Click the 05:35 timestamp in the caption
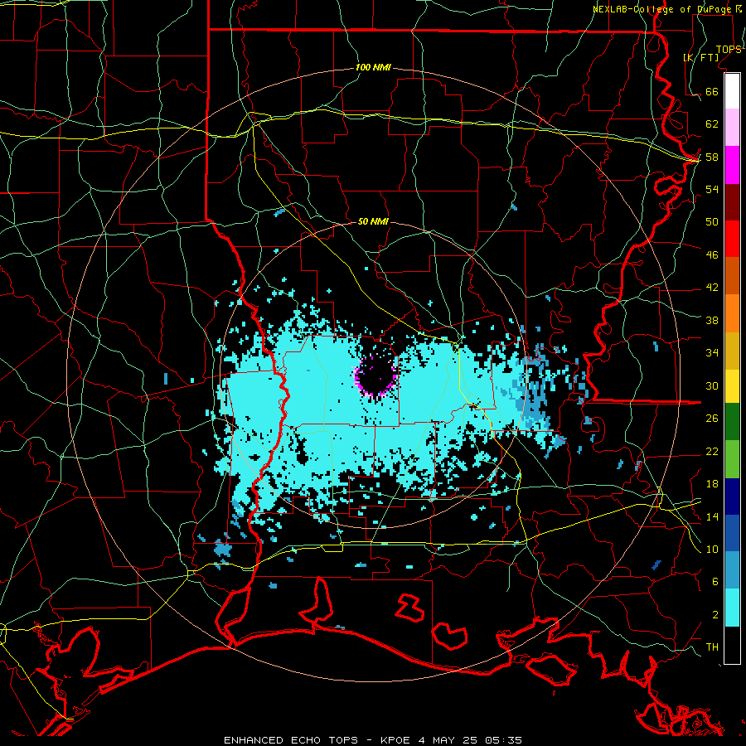This screenshot has height=746, width=746. pyautogui.click(x=504, y=740)
